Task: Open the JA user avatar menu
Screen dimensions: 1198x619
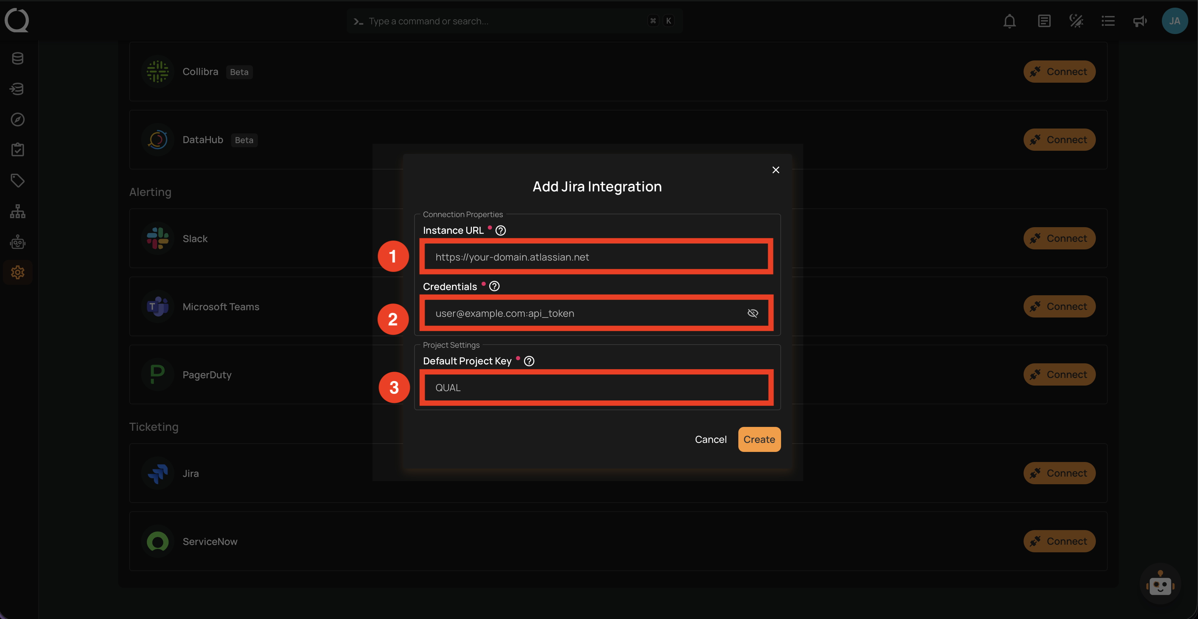Action: pos(1175,21)
